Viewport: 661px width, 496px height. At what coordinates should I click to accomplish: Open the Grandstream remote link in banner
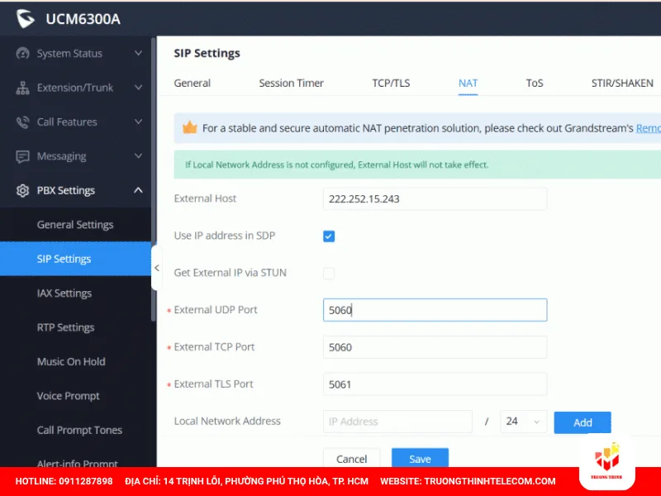coord(649,128)
